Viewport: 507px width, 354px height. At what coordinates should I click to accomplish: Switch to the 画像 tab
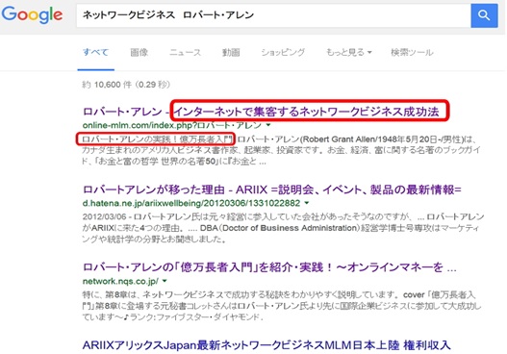coord(139,52)
